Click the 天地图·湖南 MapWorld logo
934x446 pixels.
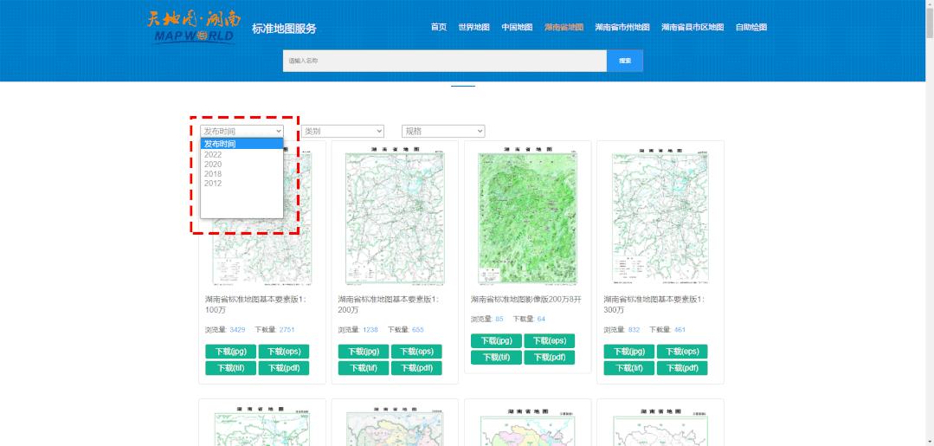193,27
